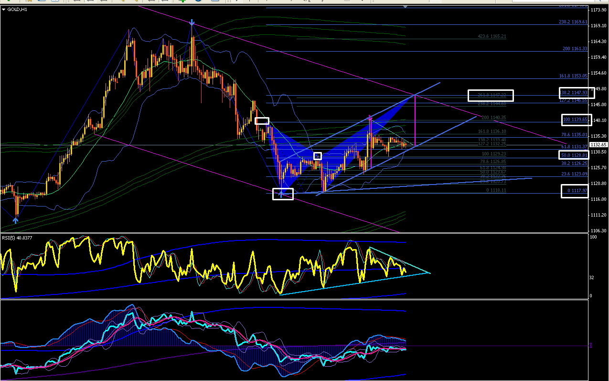Click Fibonacci label 23.6 1123.09
This screenshot has width=609, height=381.
(x=574, y=174)
